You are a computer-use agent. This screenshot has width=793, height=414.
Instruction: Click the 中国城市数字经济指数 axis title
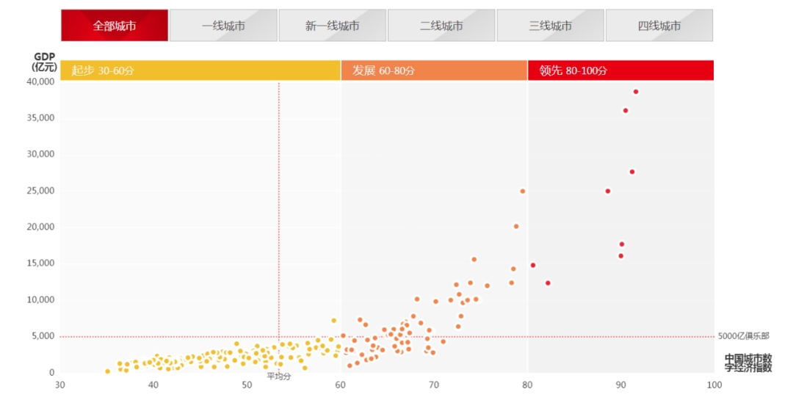click(747, 363)
